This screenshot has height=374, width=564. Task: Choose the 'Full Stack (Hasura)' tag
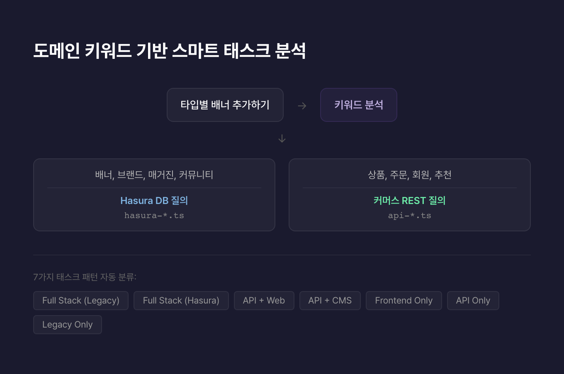[181, 301]
